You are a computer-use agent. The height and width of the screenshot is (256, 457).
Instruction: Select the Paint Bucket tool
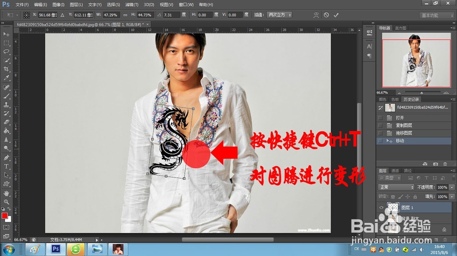tap(6, 131)
